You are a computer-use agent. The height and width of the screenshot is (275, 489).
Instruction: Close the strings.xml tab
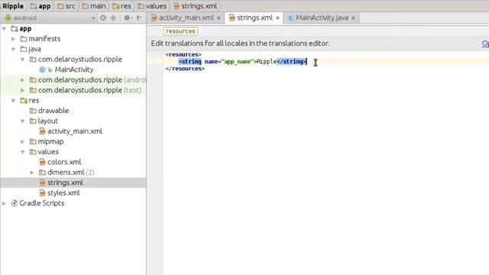277,18
